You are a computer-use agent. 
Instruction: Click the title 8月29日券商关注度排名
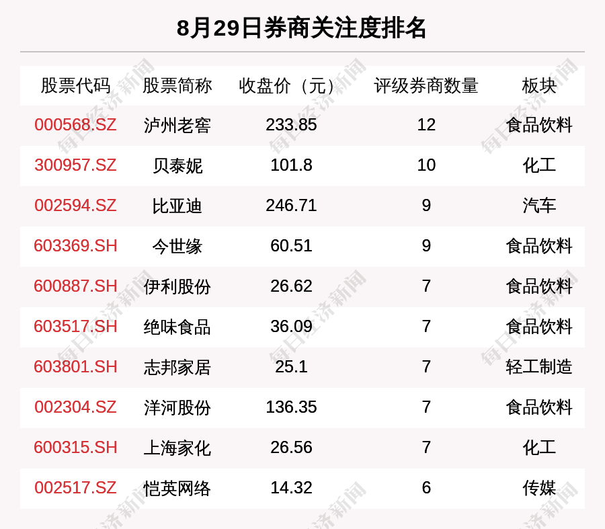[x=301, y=28]
